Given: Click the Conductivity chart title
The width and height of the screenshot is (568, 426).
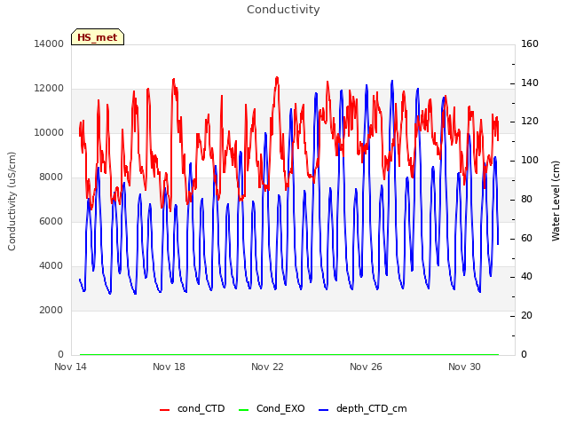Looking at the screenshot, I should (283, 10).
